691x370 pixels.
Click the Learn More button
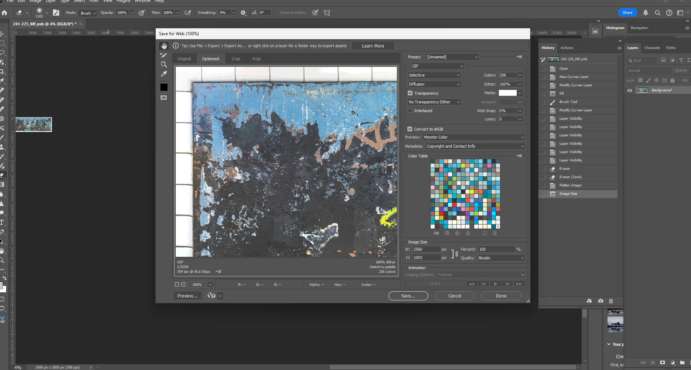(373, 46)
